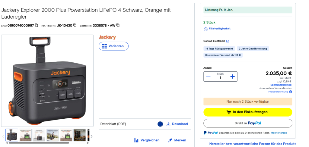Pin product with Merken
309x147 pixels.
pyautogui.click(x=177, y=140)
